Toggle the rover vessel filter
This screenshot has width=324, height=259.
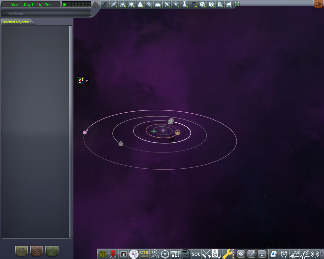click(122, 4)
